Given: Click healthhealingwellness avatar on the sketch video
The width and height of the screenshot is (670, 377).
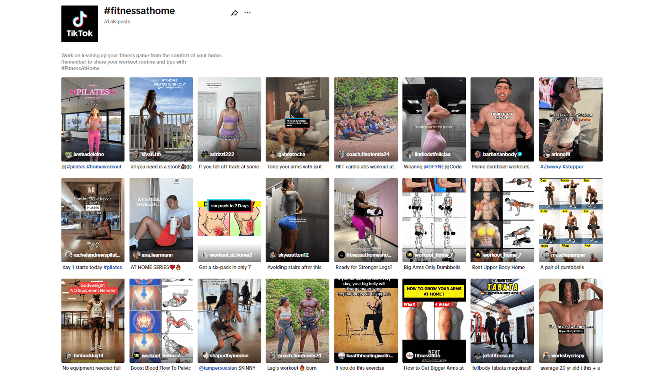Looking at the screenshot, I should pos(342,355).
